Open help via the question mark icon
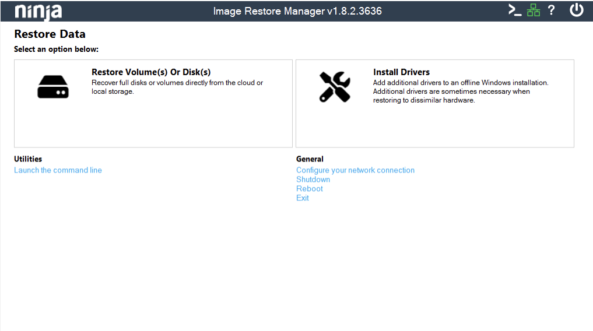 click(x=551, y=10)
